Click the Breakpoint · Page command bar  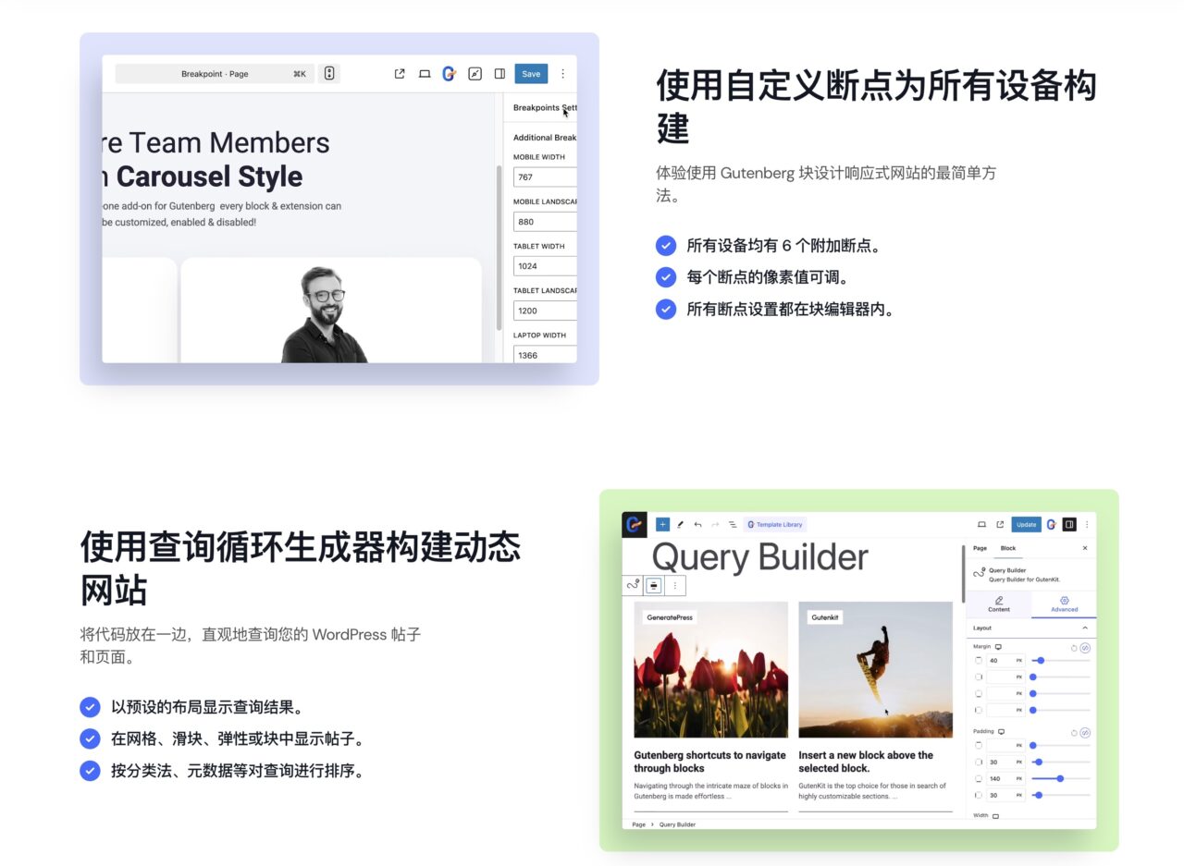tap(215, 74)
